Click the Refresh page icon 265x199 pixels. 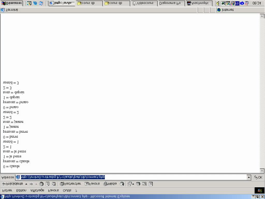(x=48, y=184)
